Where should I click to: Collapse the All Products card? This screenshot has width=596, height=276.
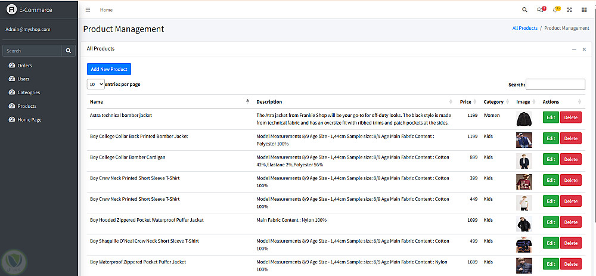point(574,49)
